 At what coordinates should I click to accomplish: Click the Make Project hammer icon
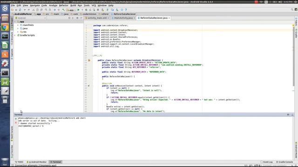tap(63, 10)
